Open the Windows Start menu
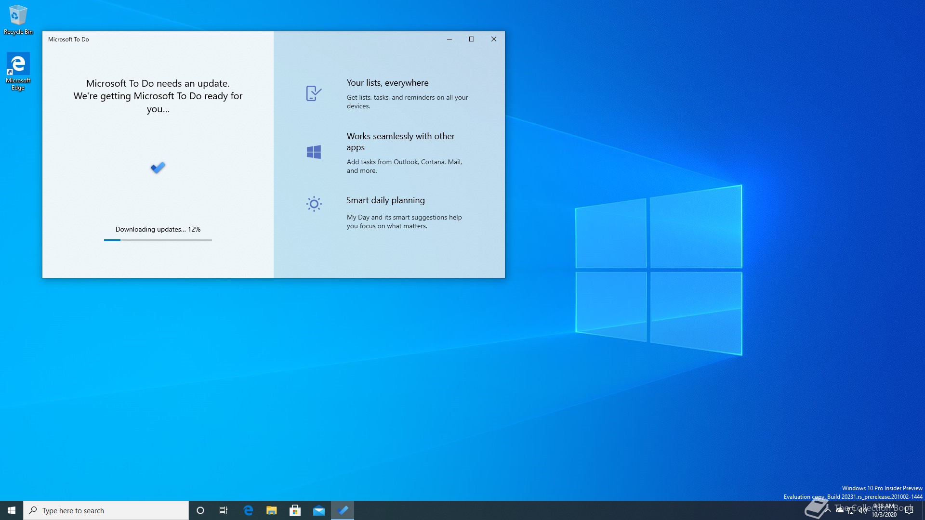This screenshot has height=520, width=925. coord(12,510)
